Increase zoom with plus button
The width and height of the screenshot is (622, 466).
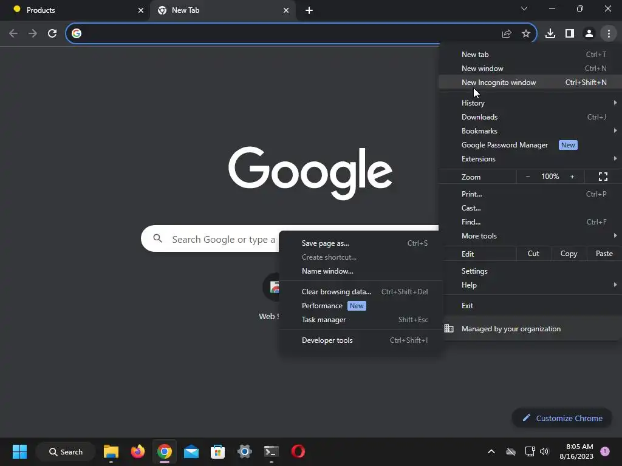click(x=572, y=177)
